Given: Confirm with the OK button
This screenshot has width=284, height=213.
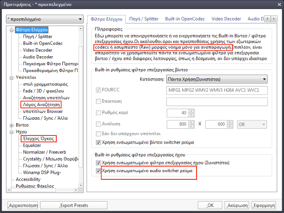Looking at the screenshot, I should pos(210,205).
